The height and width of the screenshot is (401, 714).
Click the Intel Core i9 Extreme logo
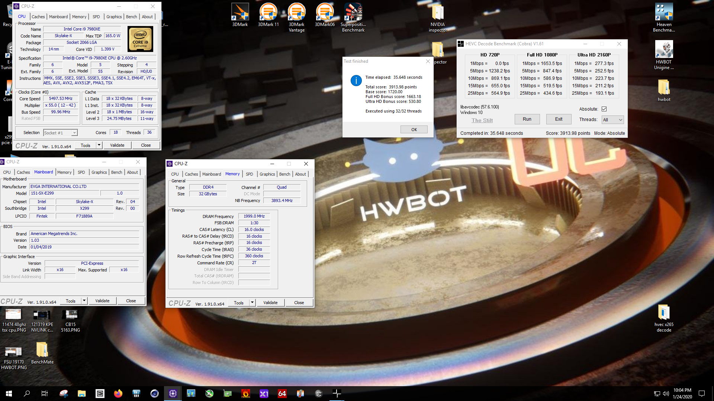[140, 39]
